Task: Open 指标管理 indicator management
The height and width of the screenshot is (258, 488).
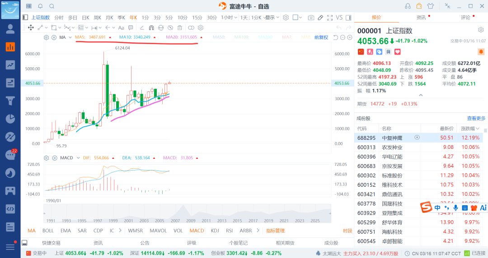Action: (x=276, y=230)
